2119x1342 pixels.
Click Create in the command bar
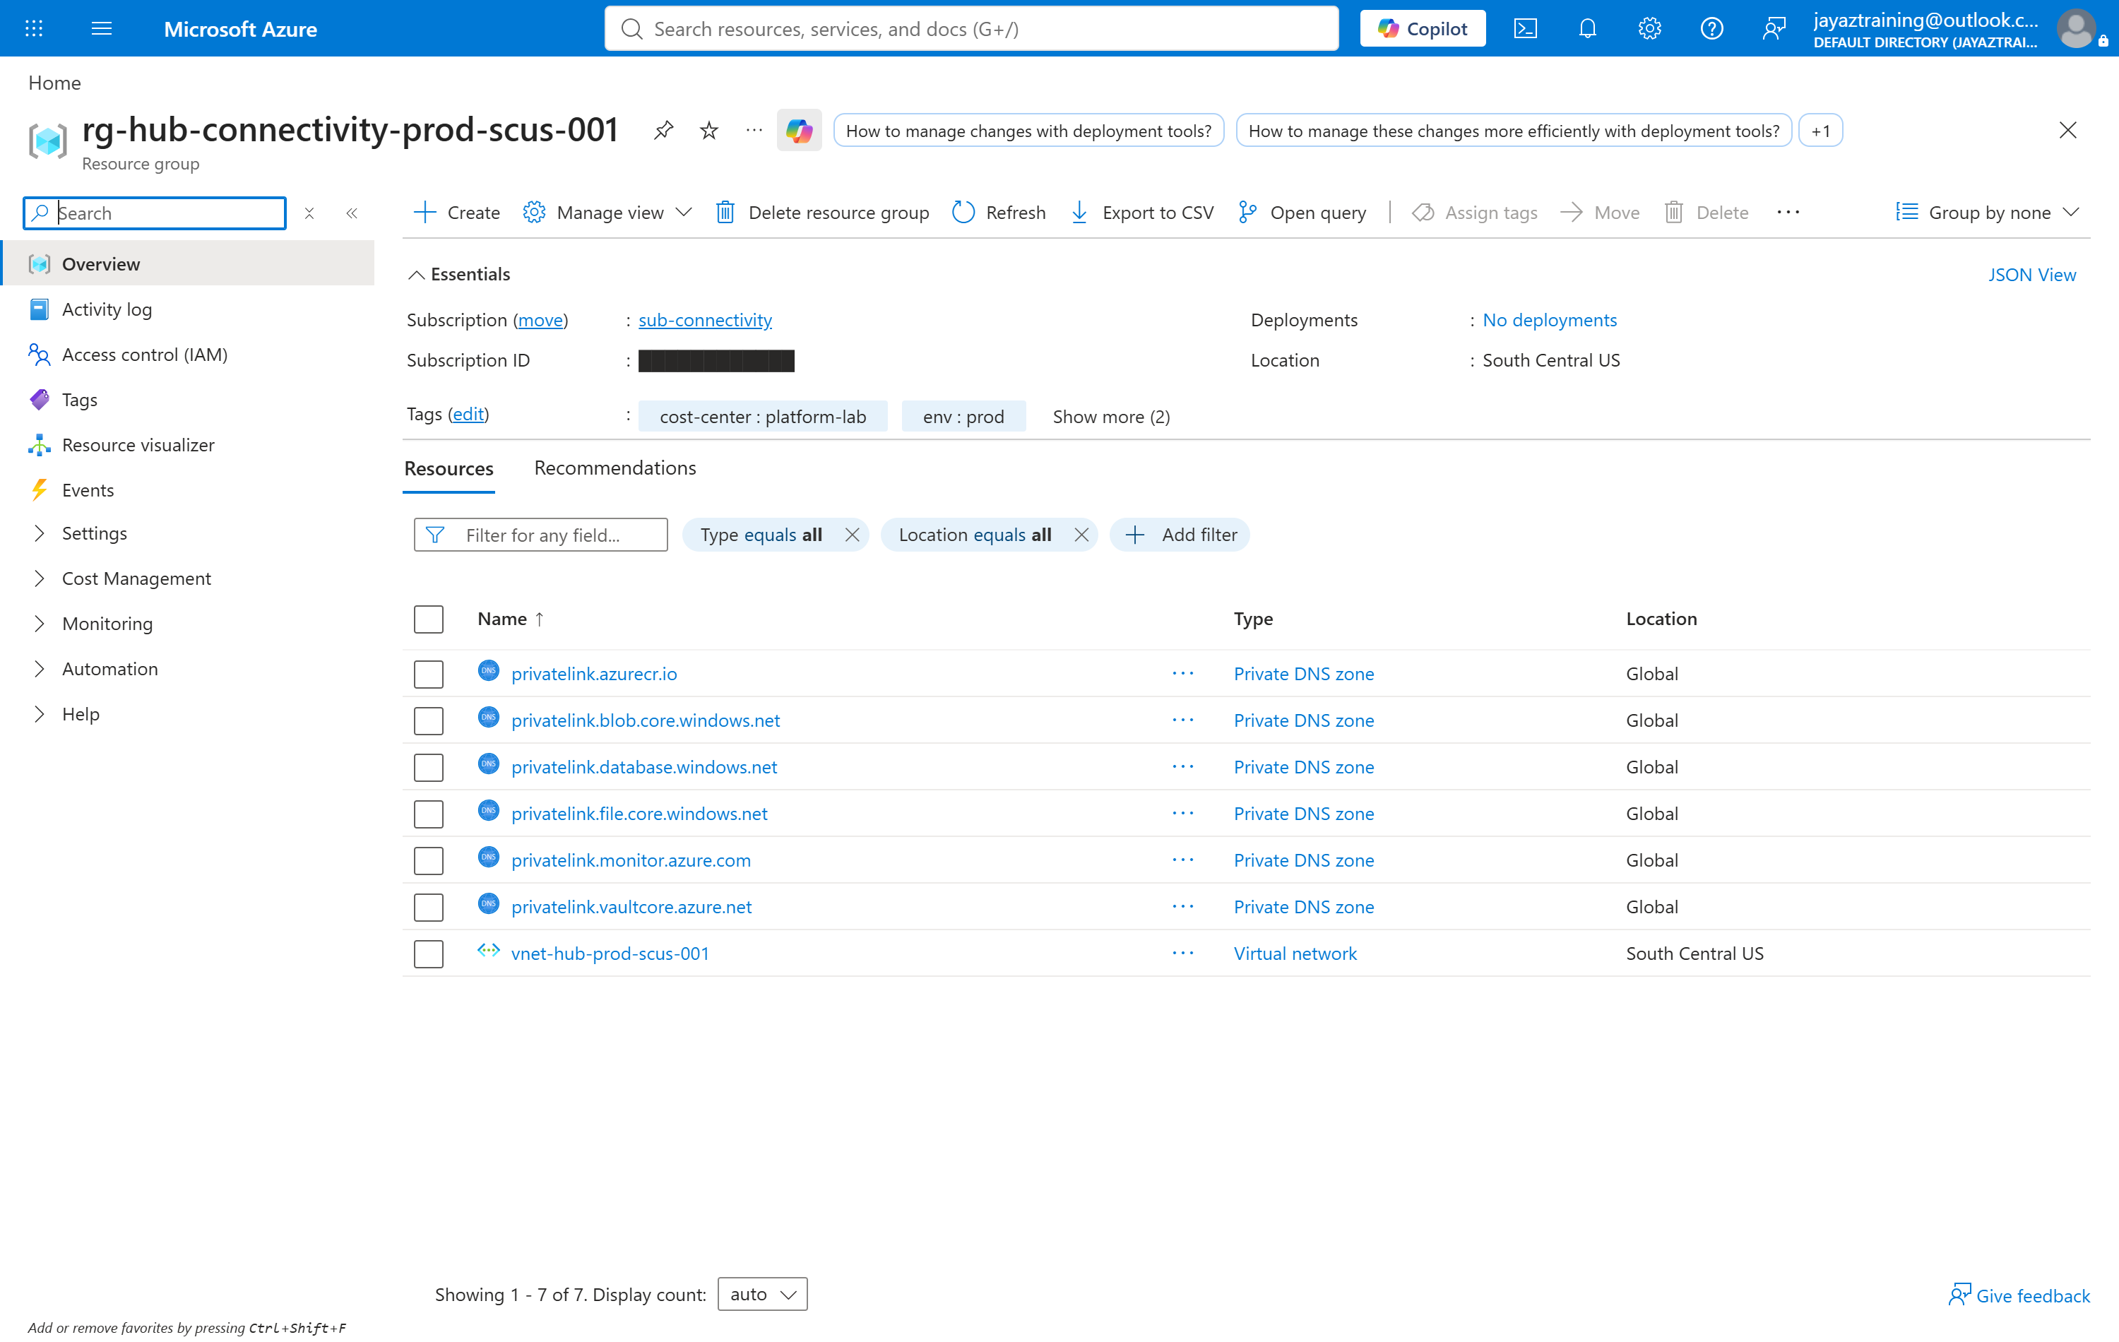point(456,212)
